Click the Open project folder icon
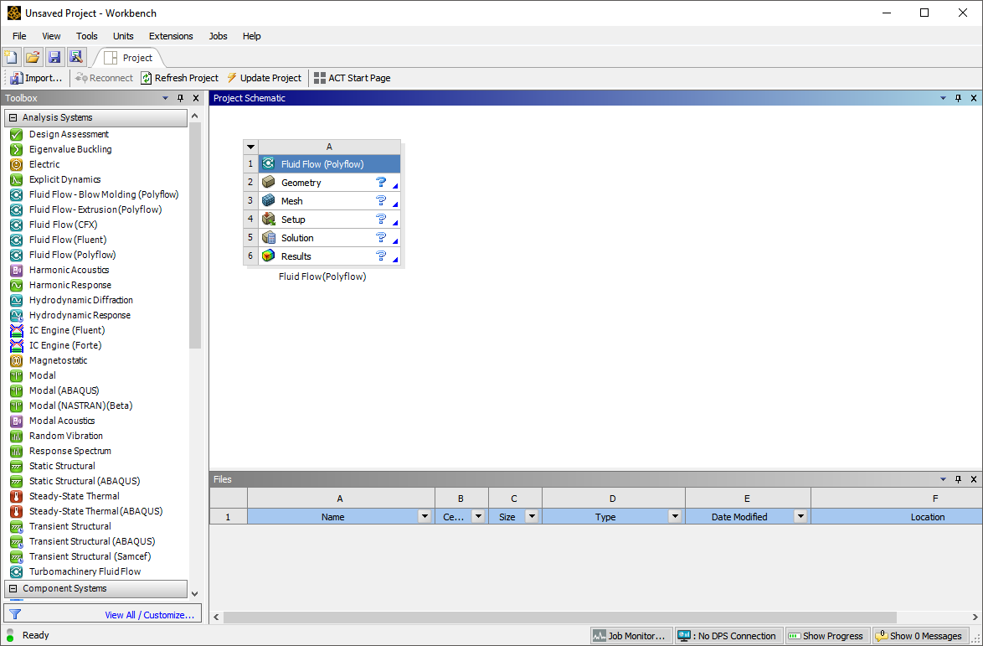Image resolution: width=983 pixels, height=646 pixels. [33, 58]
